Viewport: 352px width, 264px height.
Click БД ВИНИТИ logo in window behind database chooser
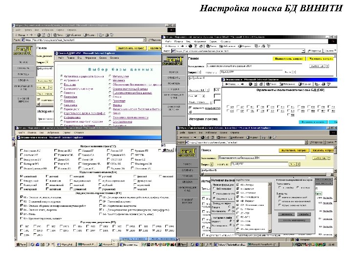pos(22,50)
